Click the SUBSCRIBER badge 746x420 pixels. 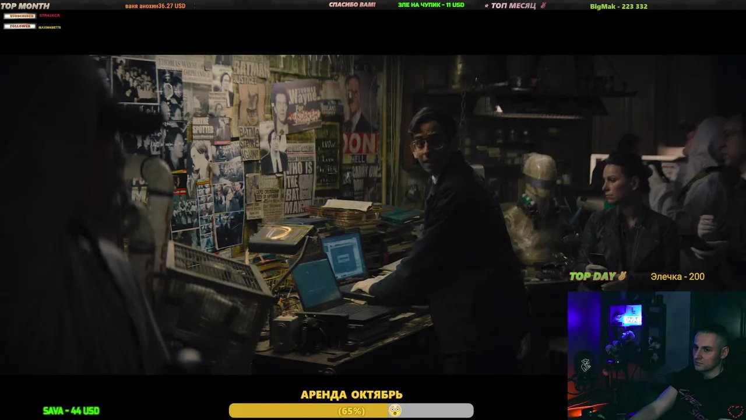coord(20,16)
